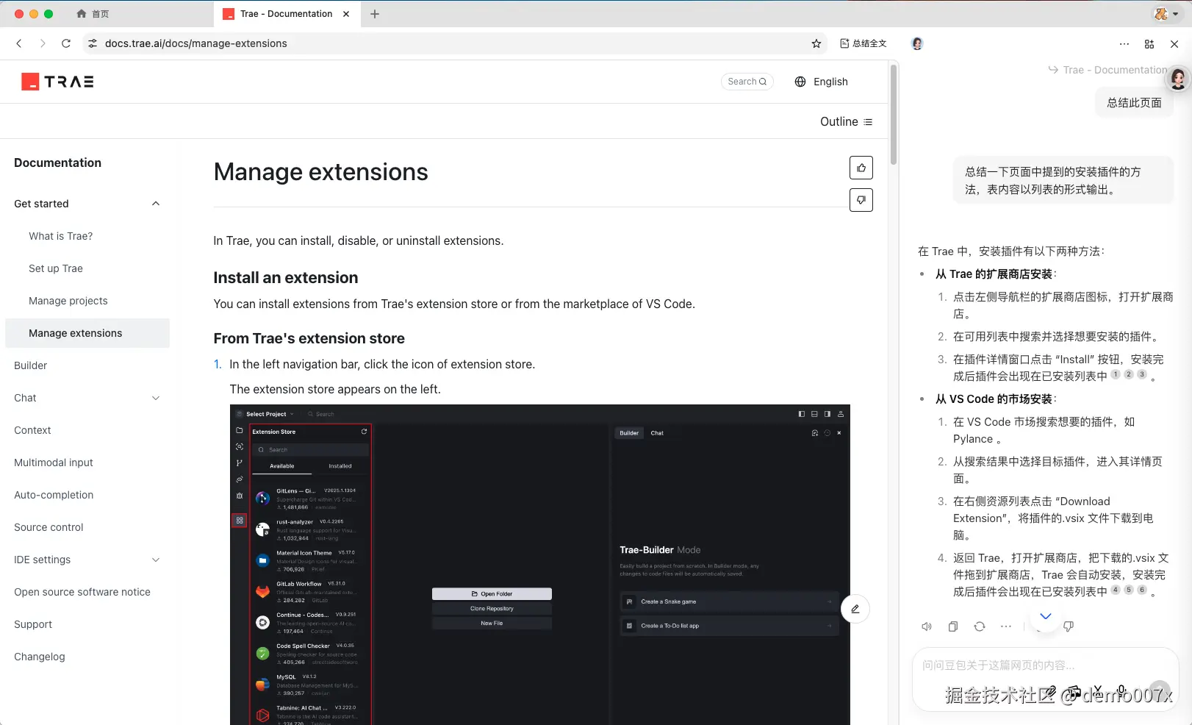
Task: Open the Source control page
Action: 49,527
